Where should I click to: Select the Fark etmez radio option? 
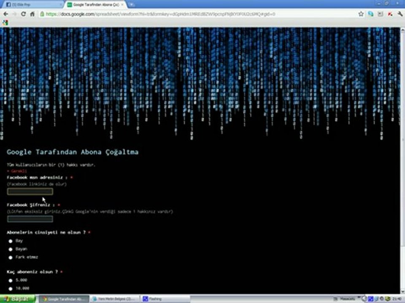click(x=10, y=258)
